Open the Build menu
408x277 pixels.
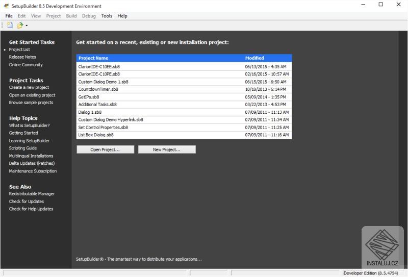point(71,16)
